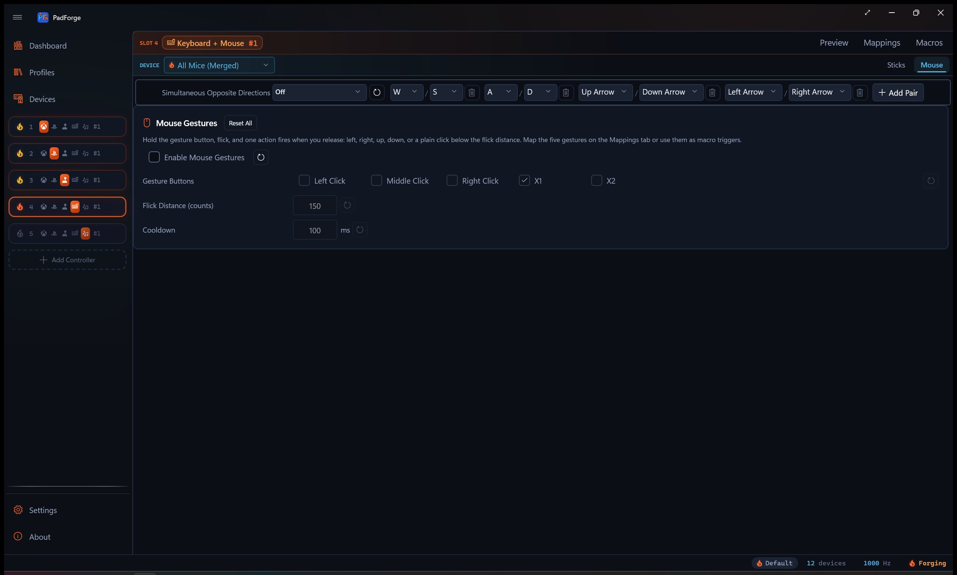Open the hamburger navigation menu
957x575 pixels.
click(17, 17)
